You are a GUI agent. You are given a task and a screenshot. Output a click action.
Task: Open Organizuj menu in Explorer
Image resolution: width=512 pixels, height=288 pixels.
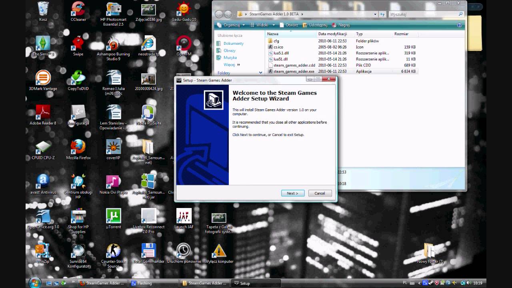232,25
